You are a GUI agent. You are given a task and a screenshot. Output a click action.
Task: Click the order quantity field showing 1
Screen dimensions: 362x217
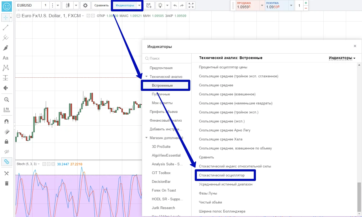tap(299, 6)
